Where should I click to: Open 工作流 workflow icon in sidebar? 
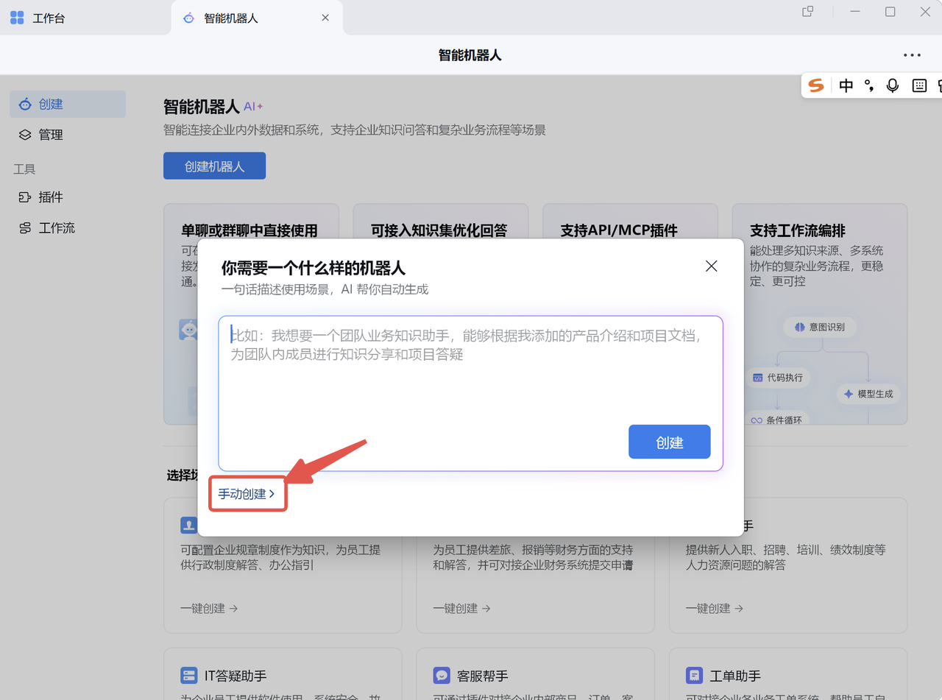tap(25, 228)
